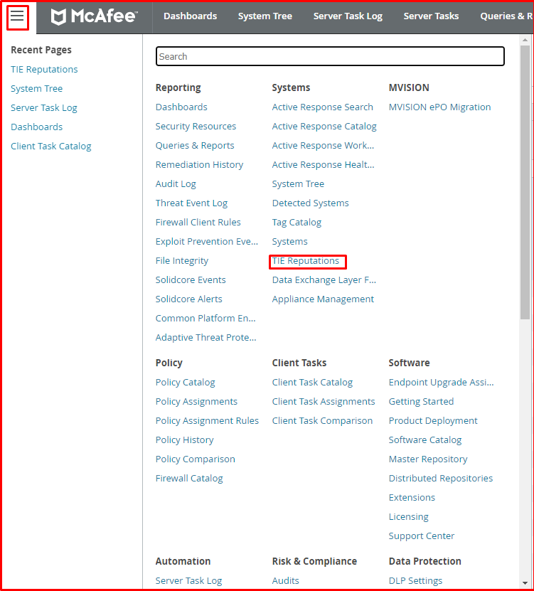534x591 pixels.
Task: Focus the menu Search field
Action: tap(330, 56)
